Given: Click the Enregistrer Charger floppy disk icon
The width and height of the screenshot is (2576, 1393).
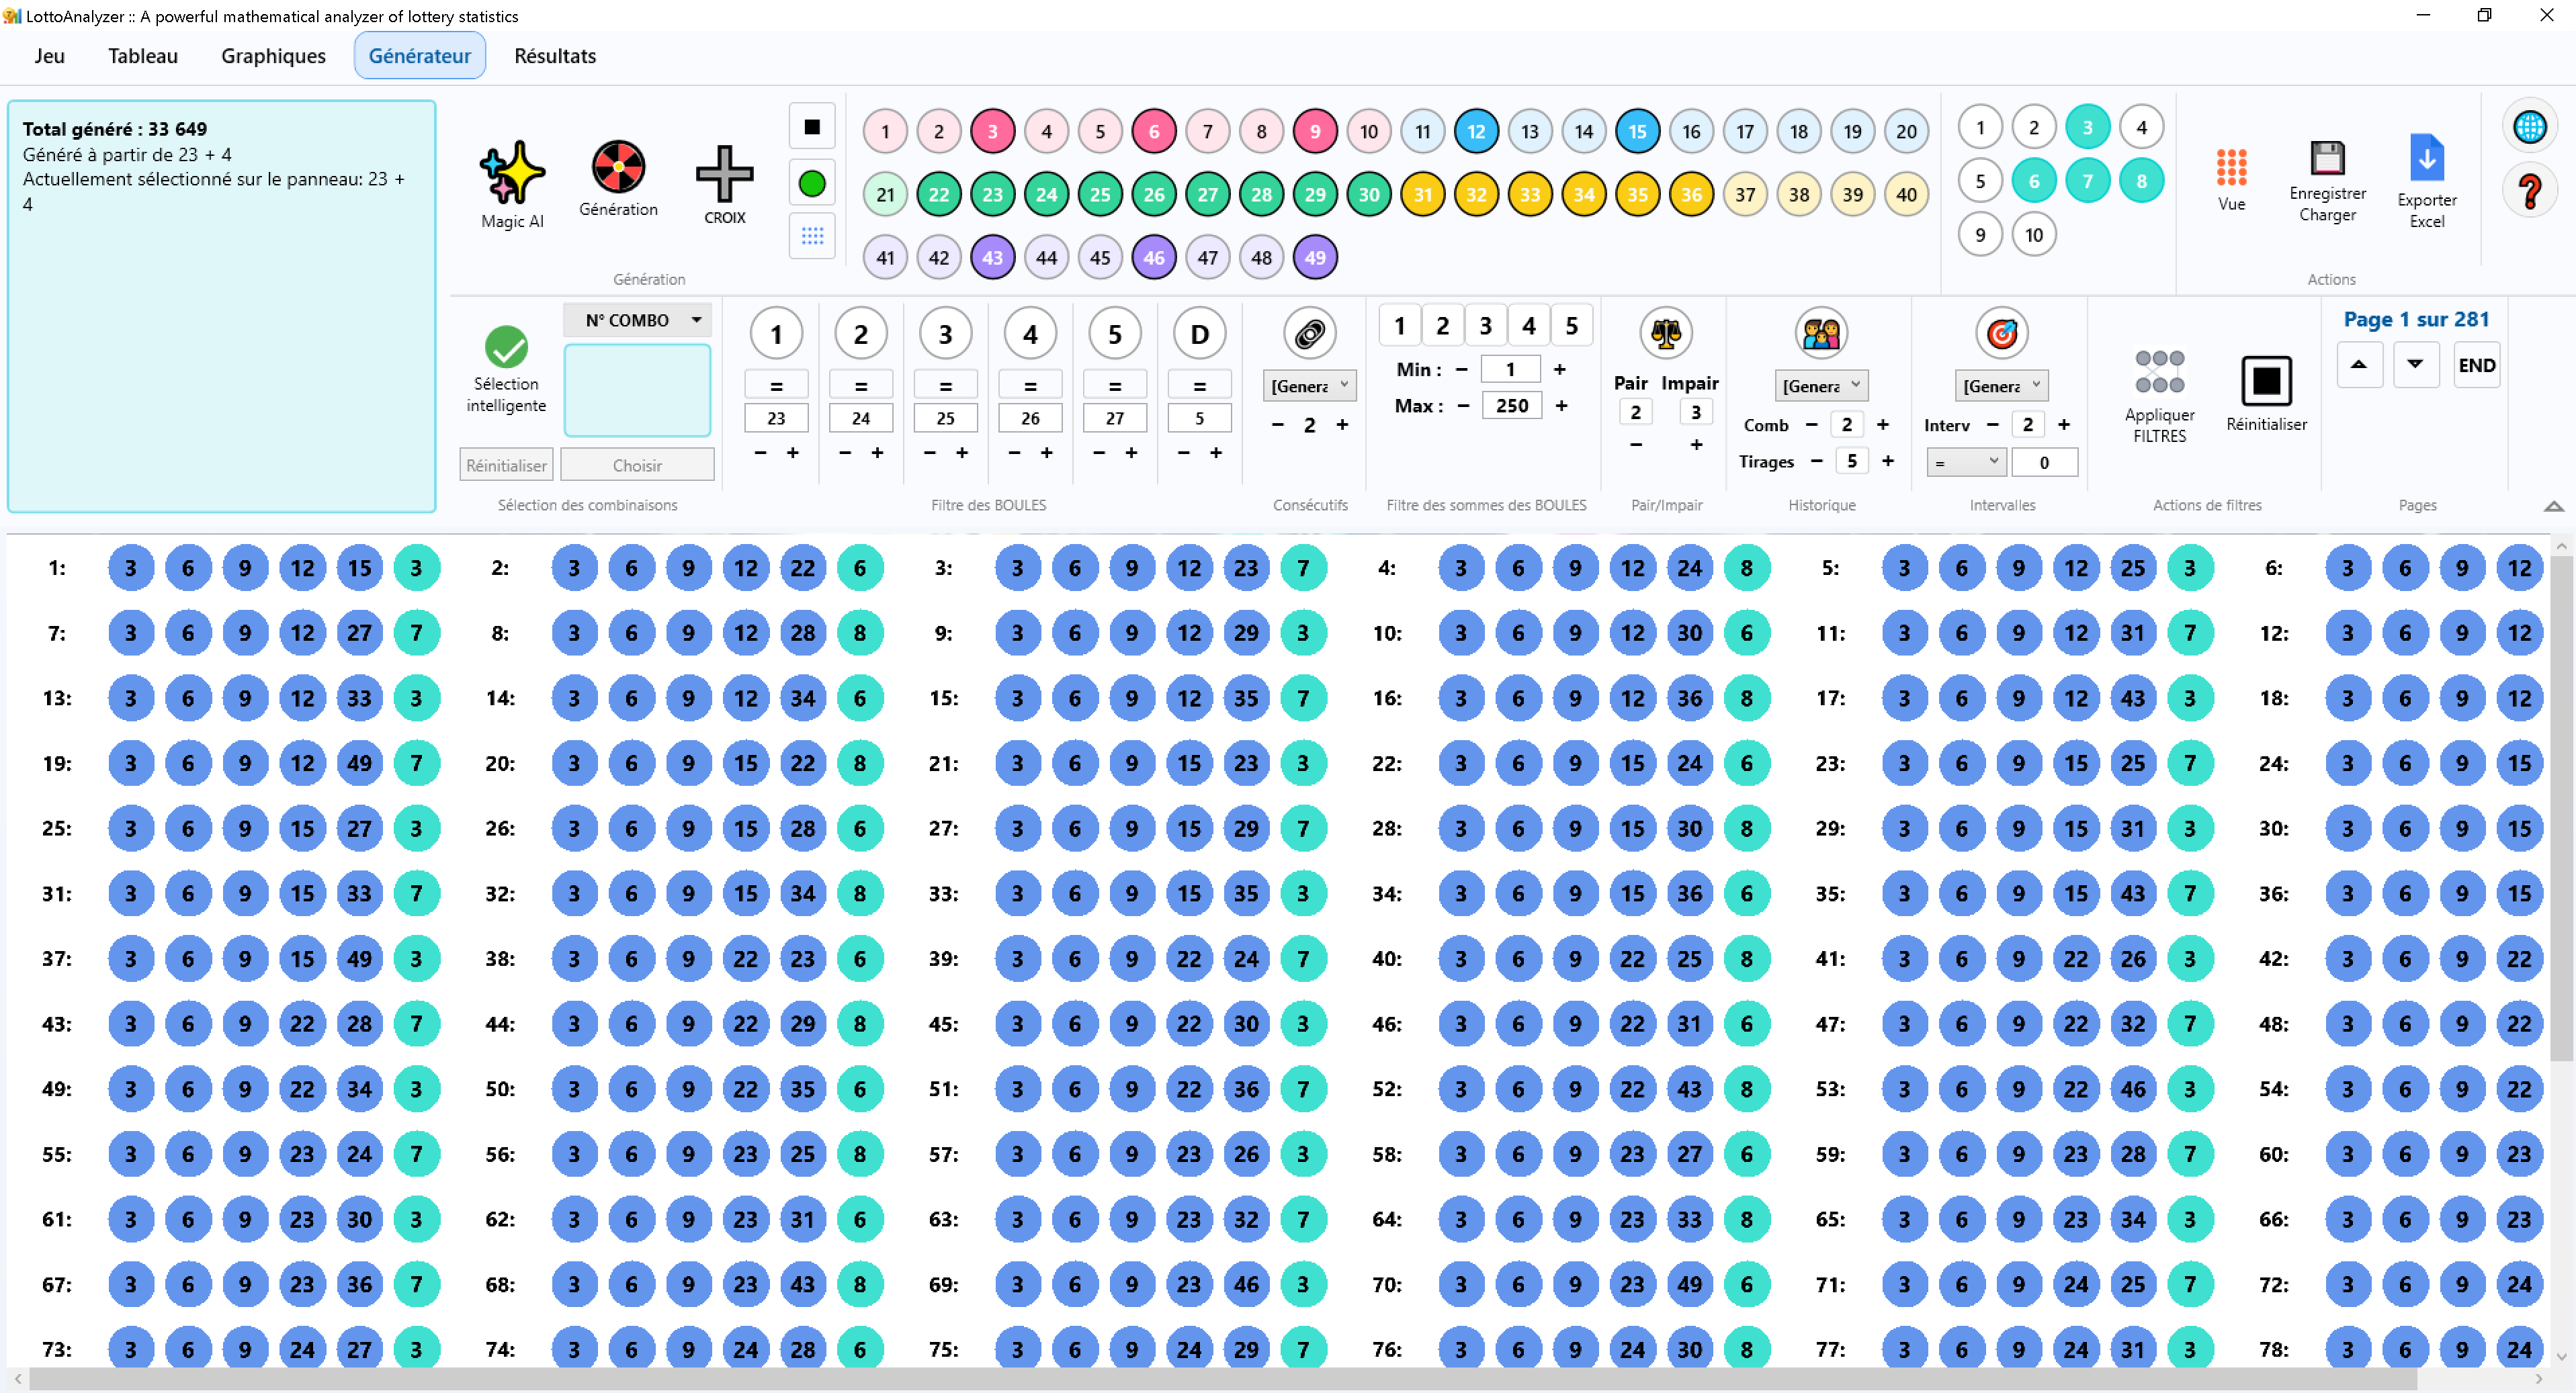Looking at the screenshot, I should 2327,158.
